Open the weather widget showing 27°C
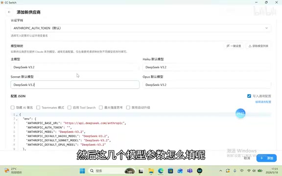 pyautogui.click(x=13, y=171)
